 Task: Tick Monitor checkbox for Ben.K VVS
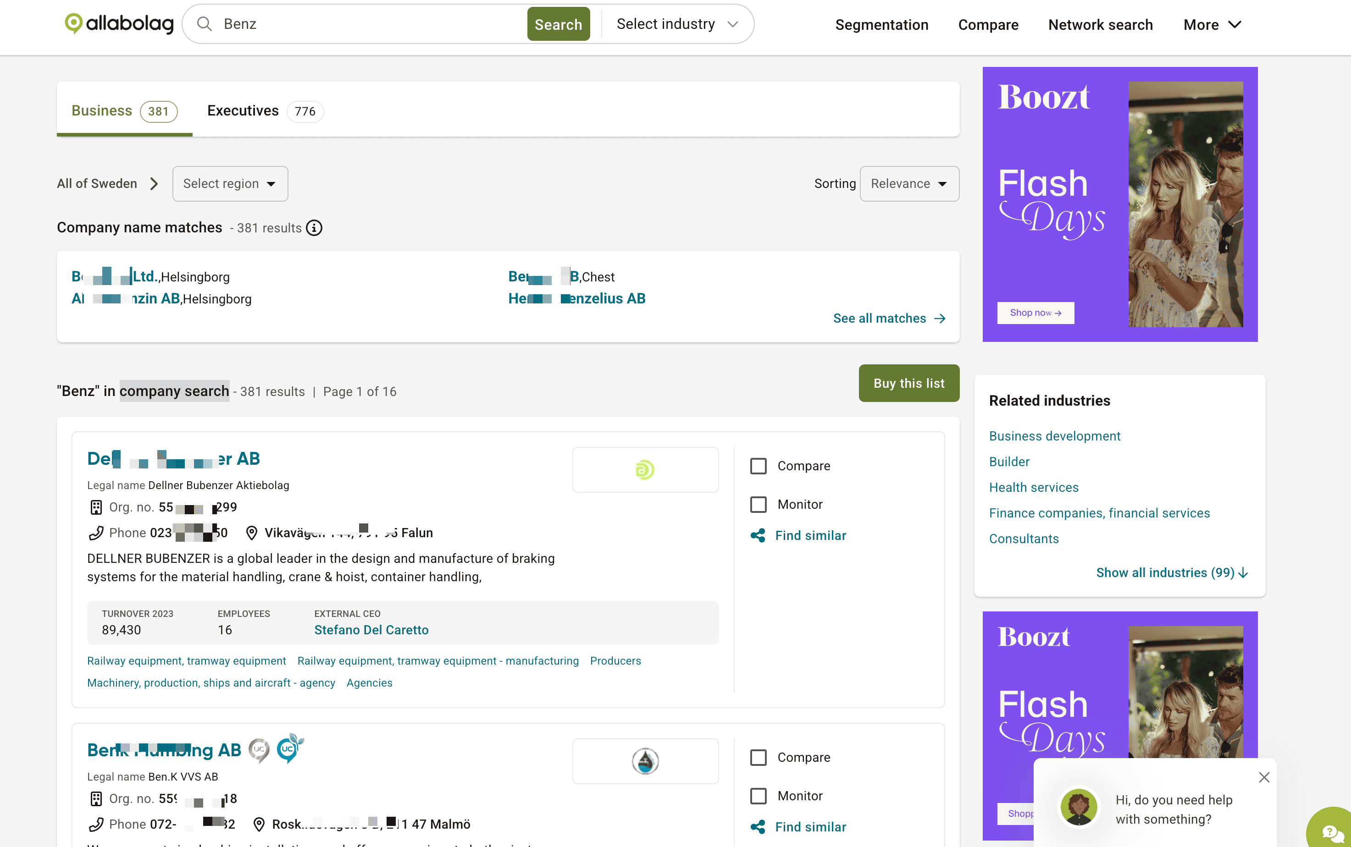(x=758, y=796)
